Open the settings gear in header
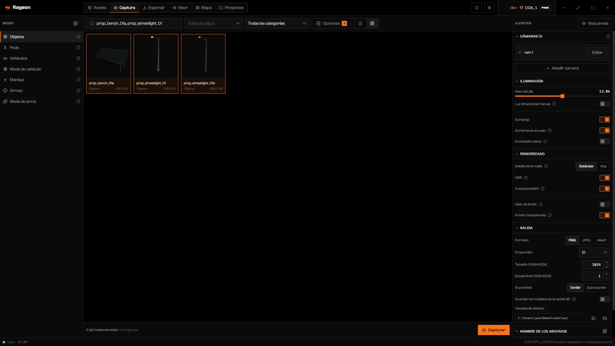Viewport: 615px width, 346px height. pos(489,8)
